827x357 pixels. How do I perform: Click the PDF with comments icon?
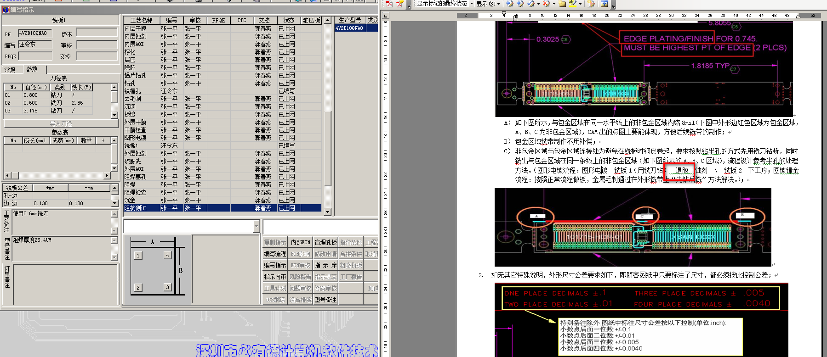coord(399,4)
